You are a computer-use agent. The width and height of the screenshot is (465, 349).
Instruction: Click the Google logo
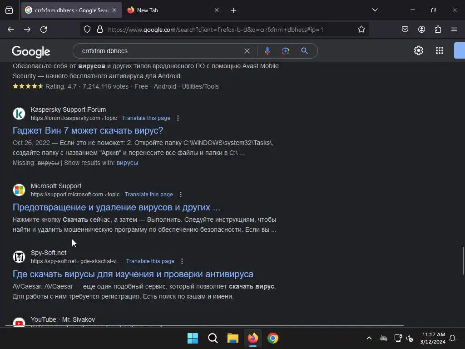pos(31,52)
